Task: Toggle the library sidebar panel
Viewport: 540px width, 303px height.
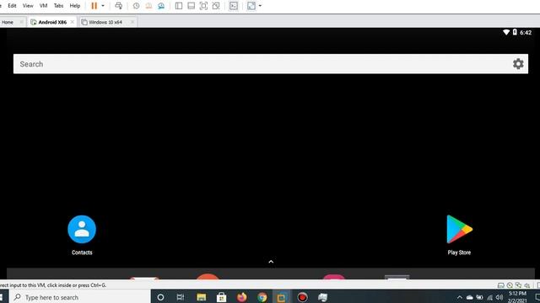Action: point(179,6)
